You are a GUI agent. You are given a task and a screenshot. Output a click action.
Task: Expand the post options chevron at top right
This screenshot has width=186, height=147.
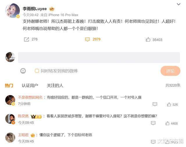pyautogui.click(x=178, y=4)
